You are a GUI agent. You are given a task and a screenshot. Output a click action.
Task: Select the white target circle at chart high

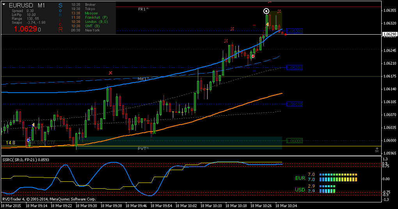pyautogui.click(x=266, y=11)
